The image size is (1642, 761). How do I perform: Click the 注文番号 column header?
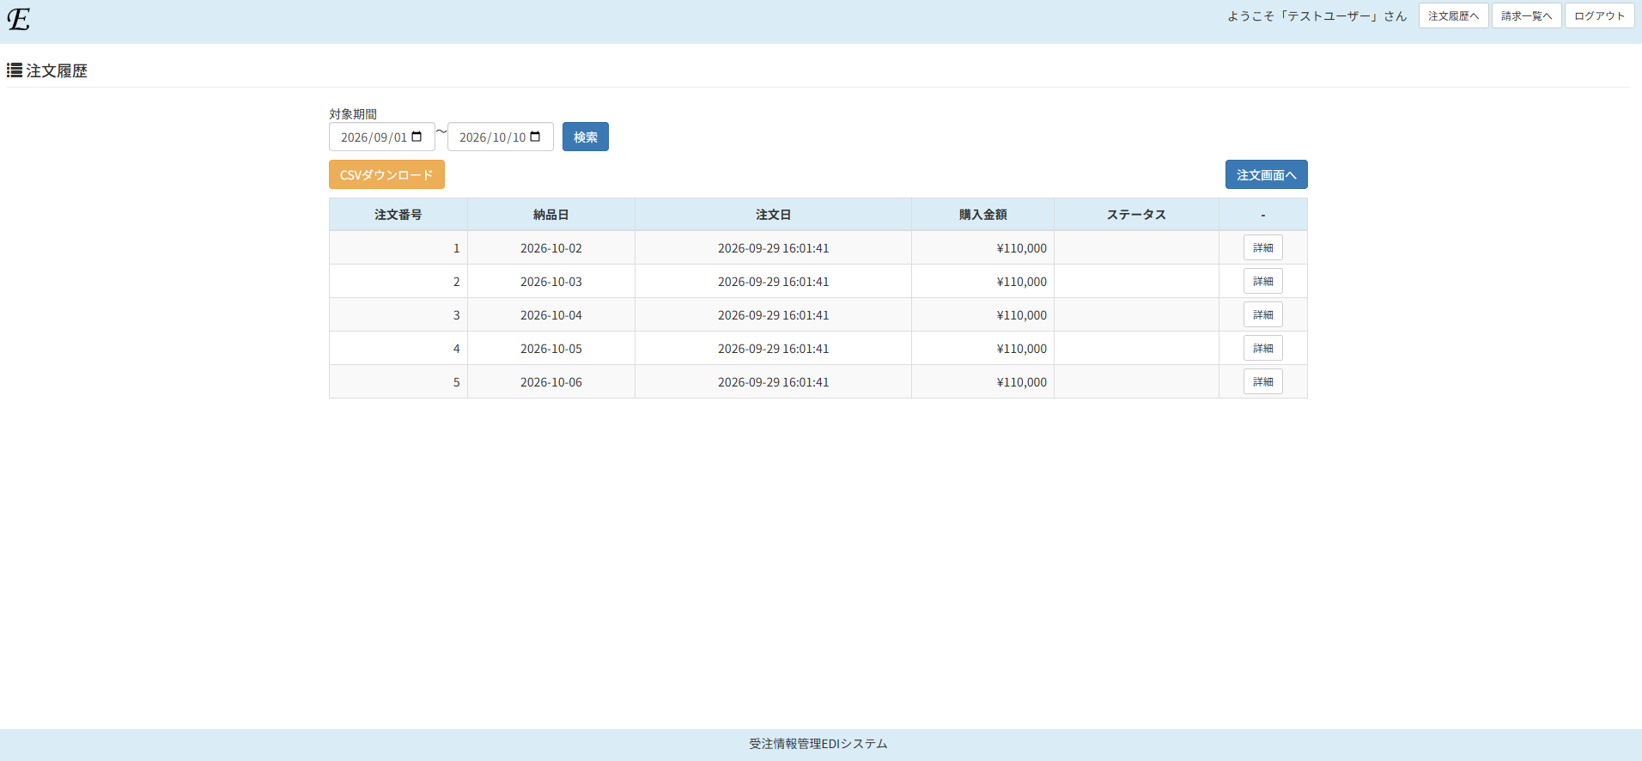pyautogui.click(x=398, y=215)
